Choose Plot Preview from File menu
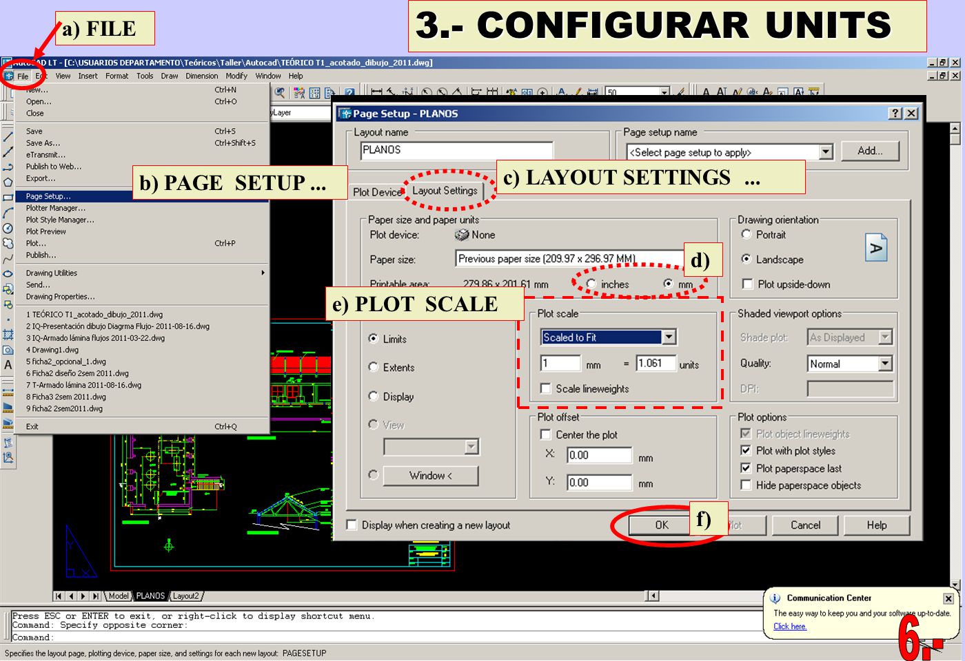The width and height of the screenshot is (965, 661). pyautogui.click(x=142, y=231)
